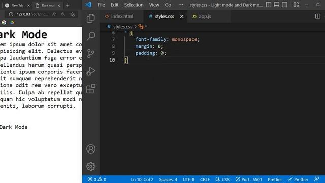
Task: Stop Live Server on Port : 5501
Action: 248,179
